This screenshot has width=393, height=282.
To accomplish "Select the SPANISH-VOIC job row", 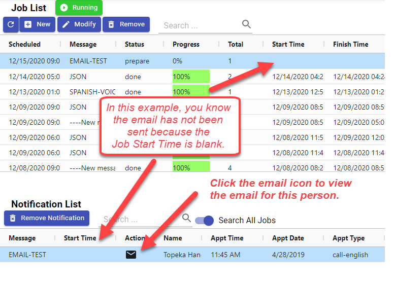I will pyautogui.click(x=92, y=92).
